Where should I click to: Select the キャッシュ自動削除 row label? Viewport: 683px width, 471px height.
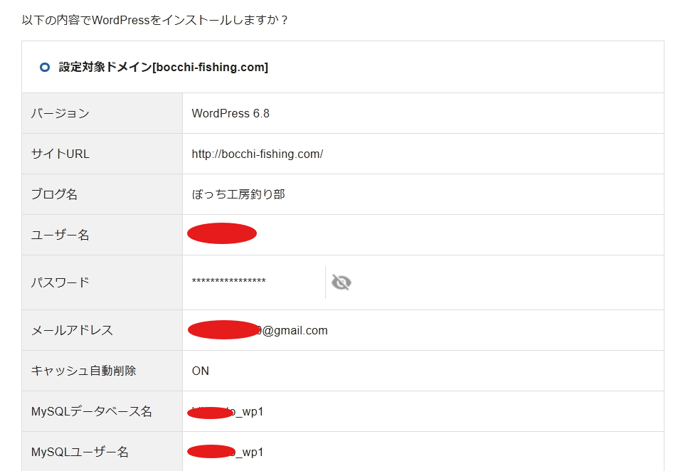coord(83,371)
